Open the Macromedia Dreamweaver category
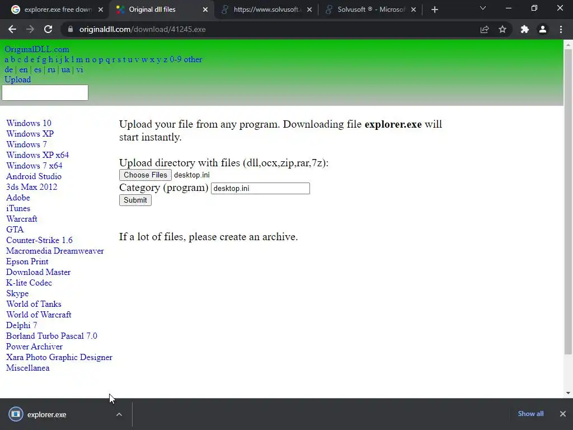Screen dimensions: 573x430 coord(55,251)
